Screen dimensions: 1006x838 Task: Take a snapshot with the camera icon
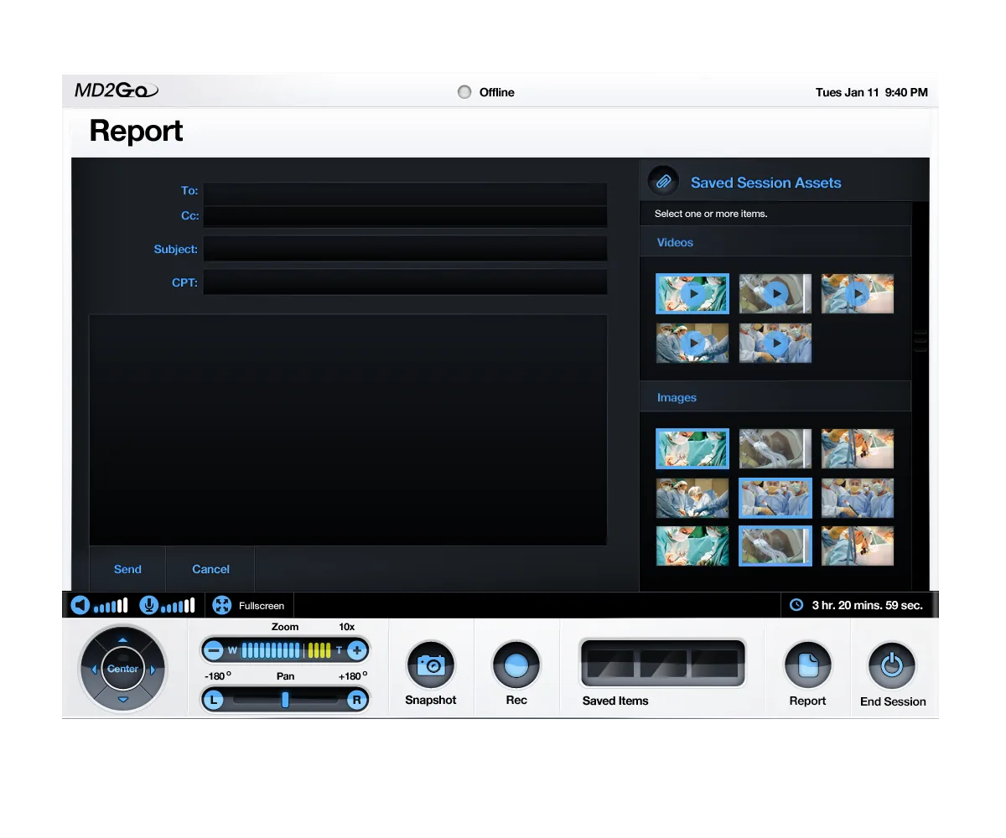point(431,665)
